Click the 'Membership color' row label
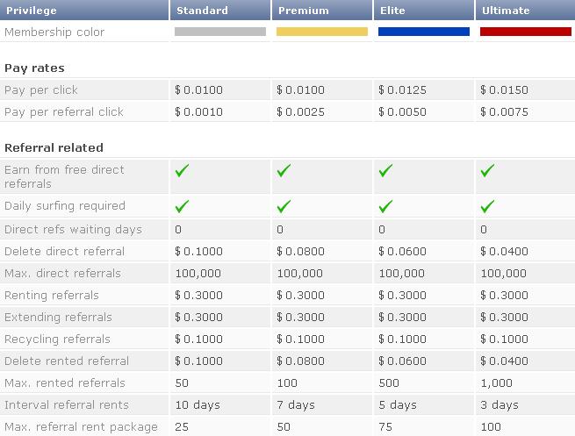575x436 pixels. point(54,32)
